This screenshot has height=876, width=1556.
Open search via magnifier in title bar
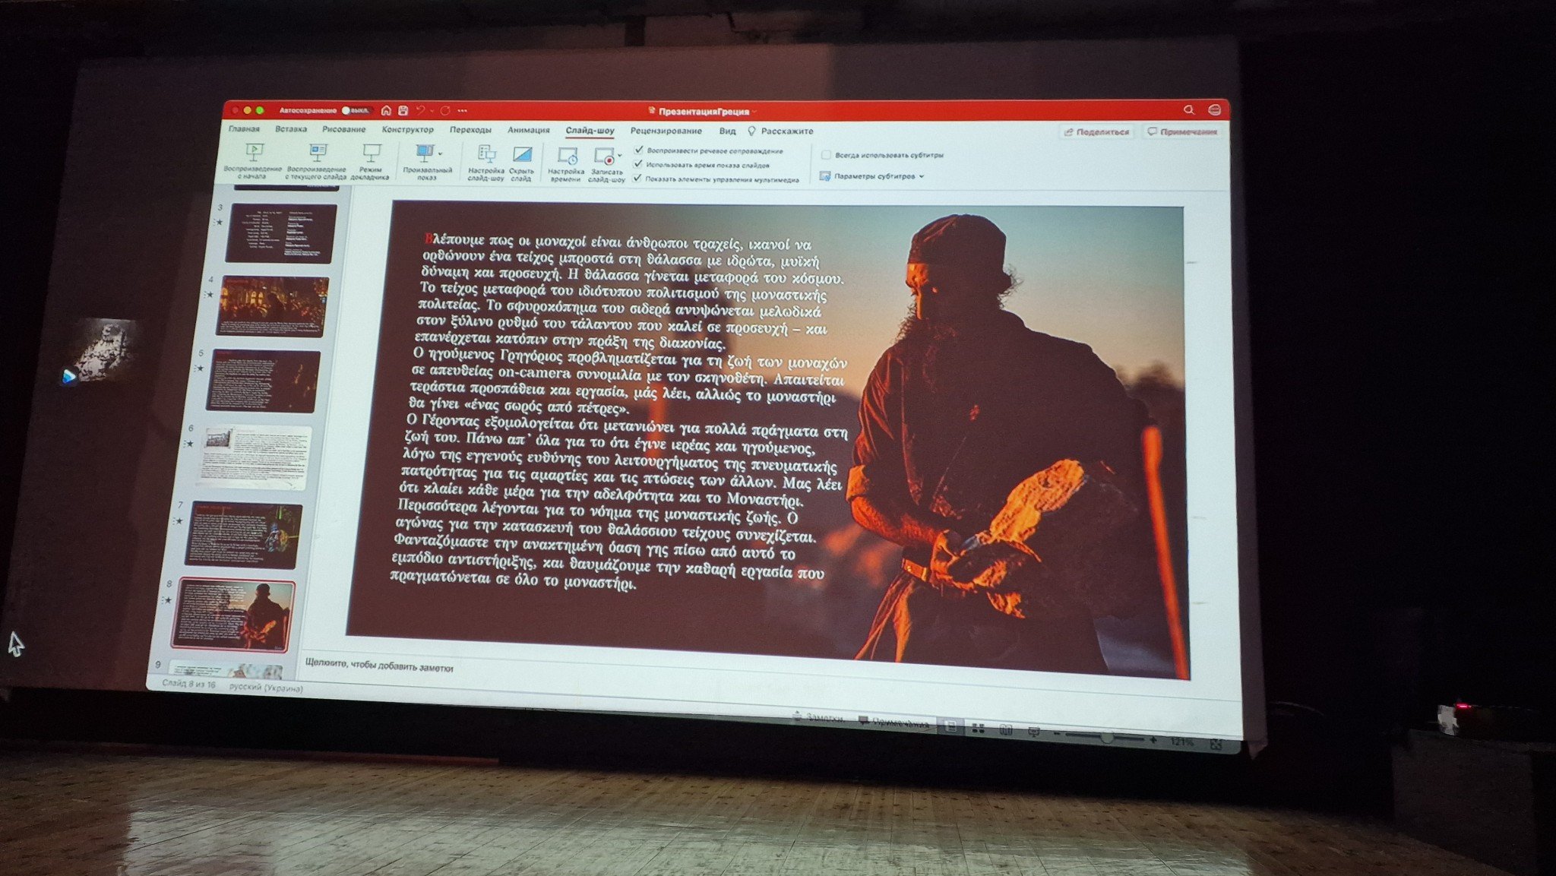[x=1188, y=110]
